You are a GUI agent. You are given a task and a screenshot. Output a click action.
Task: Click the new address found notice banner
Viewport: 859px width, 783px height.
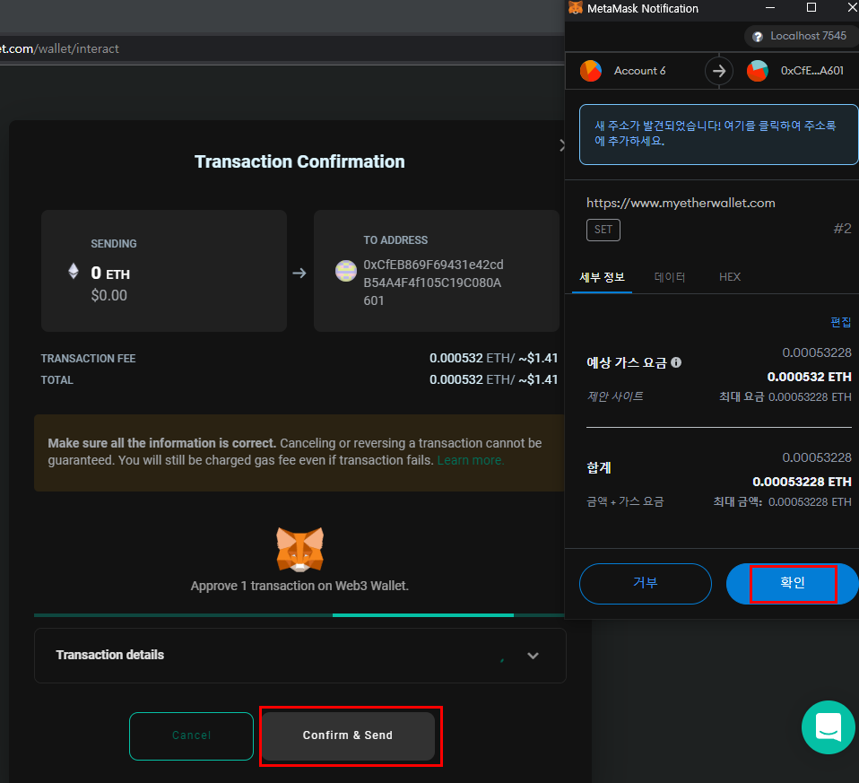coord(718,135)
